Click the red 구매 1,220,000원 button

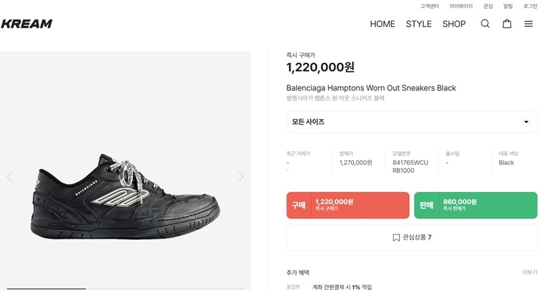click(348, 206)
